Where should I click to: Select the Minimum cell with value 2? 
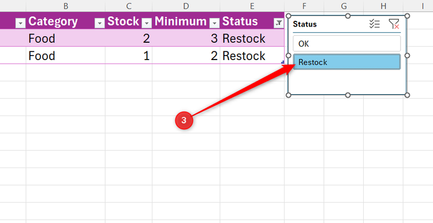coord(186,55)
